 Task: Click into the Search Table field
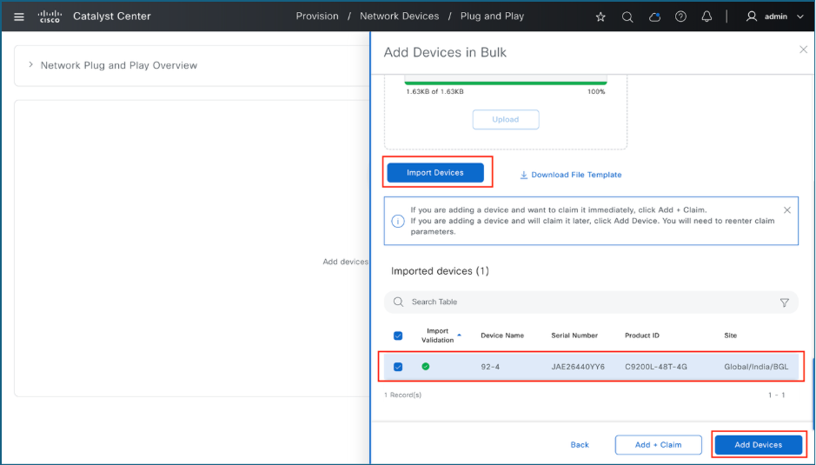tap(591, 302)
